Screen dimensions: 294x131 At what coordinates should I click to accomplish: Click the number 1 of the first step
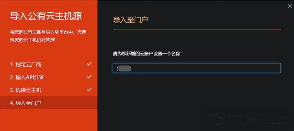pos(11,65)
